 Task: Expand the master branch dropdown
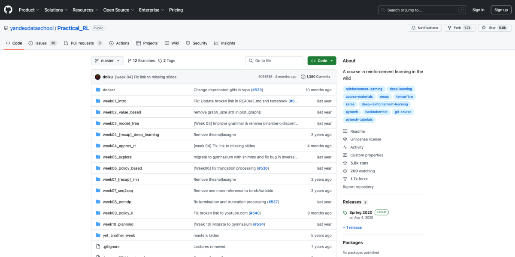click(x=107, y=61)
